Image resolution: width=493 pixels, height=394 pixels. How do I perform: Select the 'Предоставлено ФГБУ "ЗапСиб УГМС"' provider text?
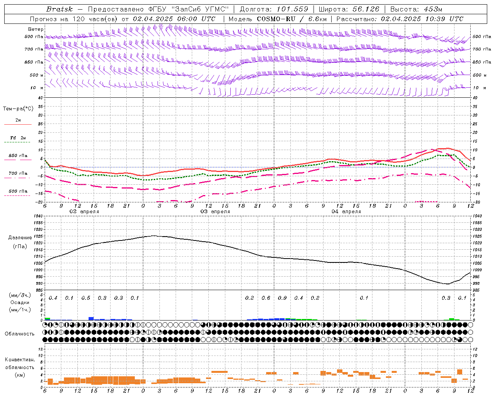[159, 9]
